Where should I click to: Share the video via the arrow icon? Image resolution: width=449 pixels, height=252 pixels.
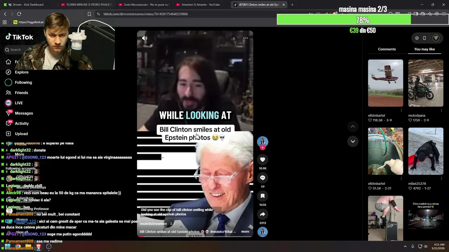tap(262, 214)
